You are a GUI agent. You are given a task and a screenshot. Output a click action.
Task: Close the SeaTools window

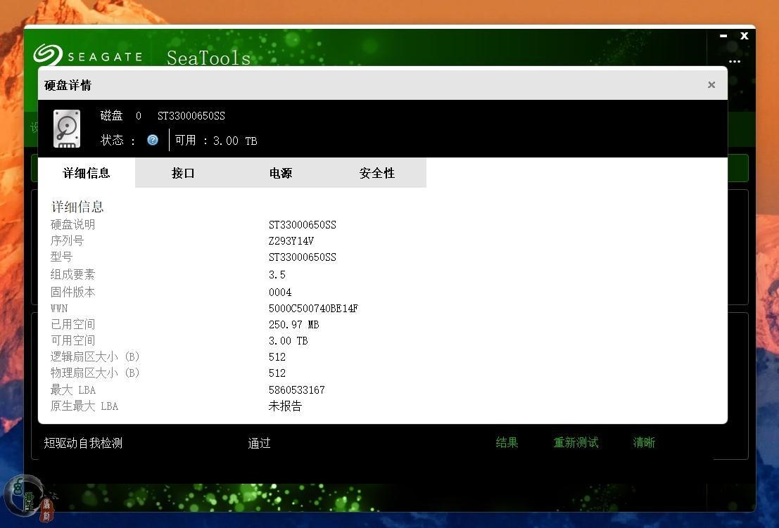tap(744, 36)
